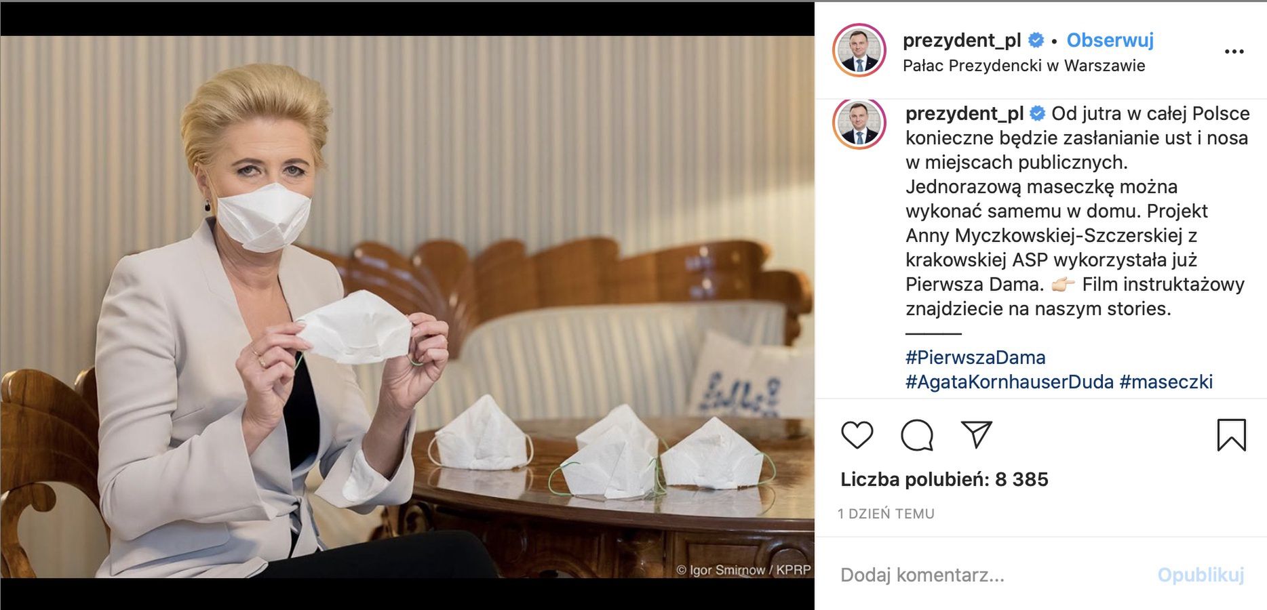Click the verified badge beside header username
The image size is (1267, 610).
click(x=1036, y=41)
